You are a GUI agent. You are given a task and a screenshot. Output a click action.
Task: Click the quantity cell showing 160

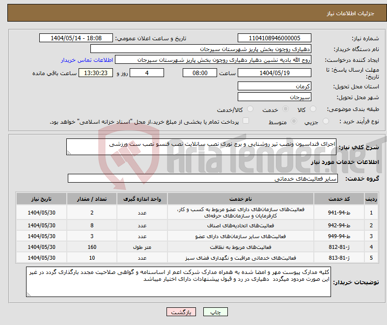[92, 247]
